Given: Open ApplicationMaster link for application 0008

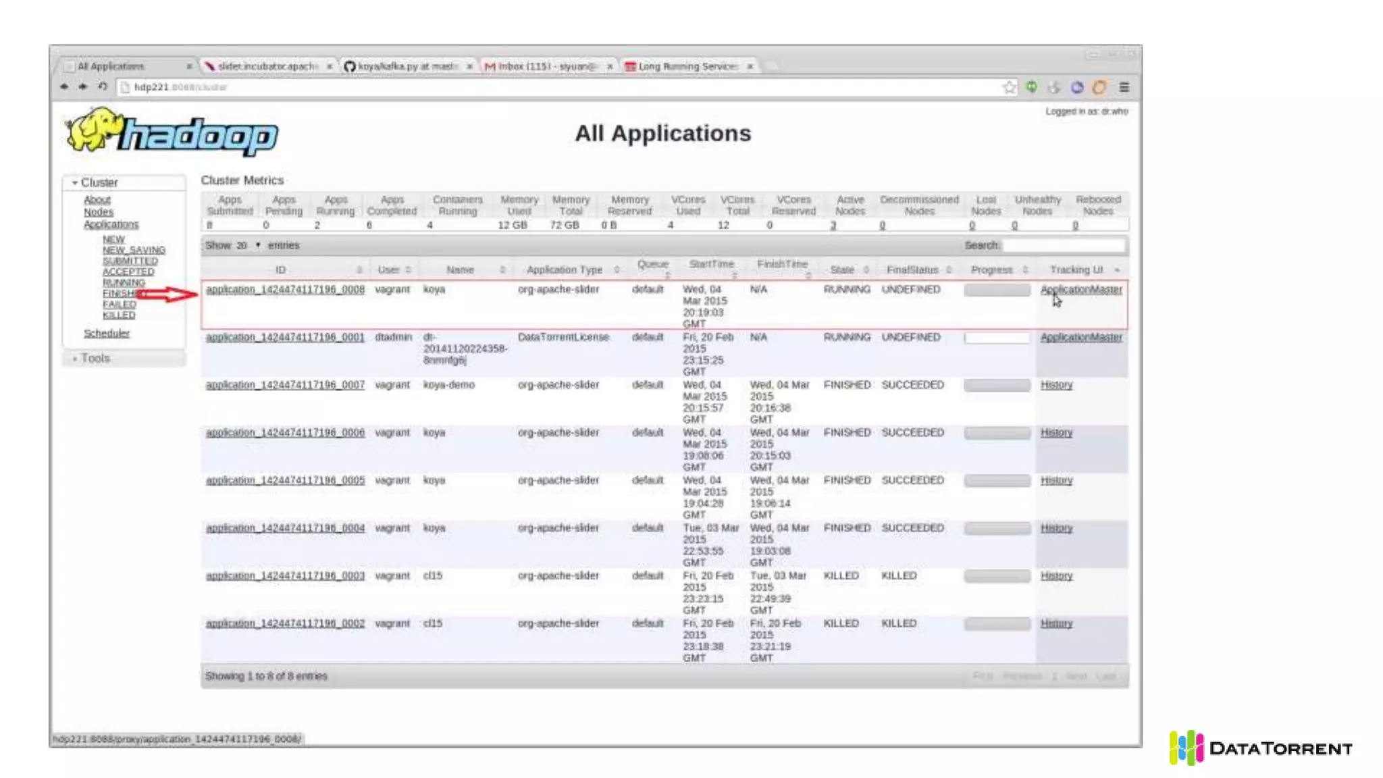Looking at the screenshot, I should pos(1080,289).
